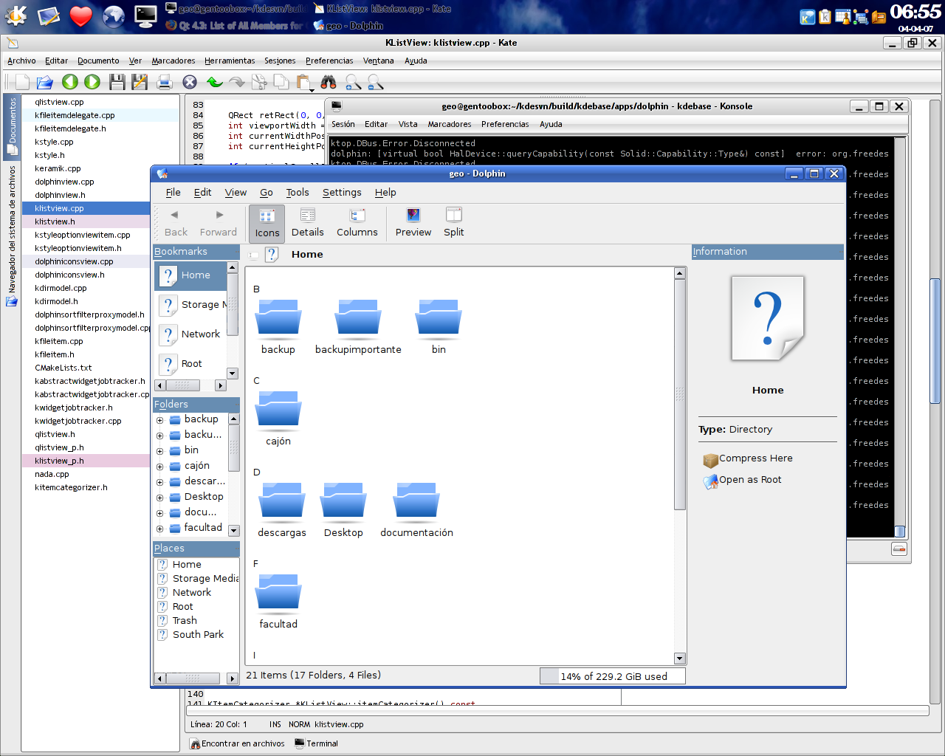Expand the facultad folder in Folders tree

click(159, 529)
